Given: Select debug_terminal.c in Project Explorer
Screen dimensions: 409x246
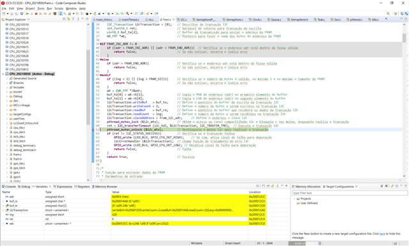Looking at the screenshot, I should click(24, 146).
